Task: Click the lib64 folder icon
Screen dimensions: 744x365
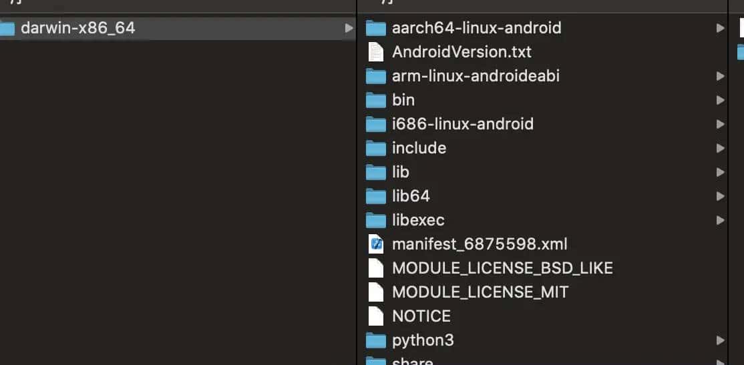Action: tap(376, 197)
